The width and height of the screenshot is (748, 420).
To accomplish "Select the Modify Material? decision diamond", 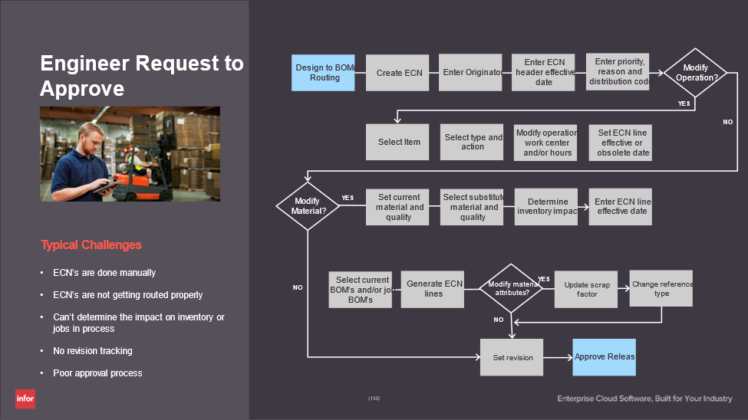I will pyautogui.click(x=307, y=206).
